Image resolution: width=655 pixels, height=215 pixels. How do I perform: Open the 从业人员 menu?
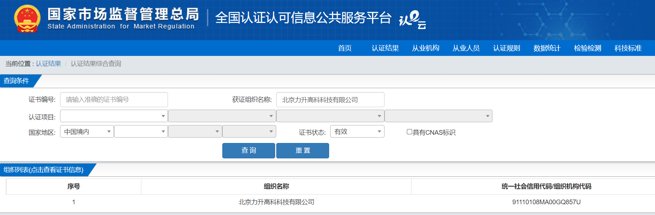466,48
